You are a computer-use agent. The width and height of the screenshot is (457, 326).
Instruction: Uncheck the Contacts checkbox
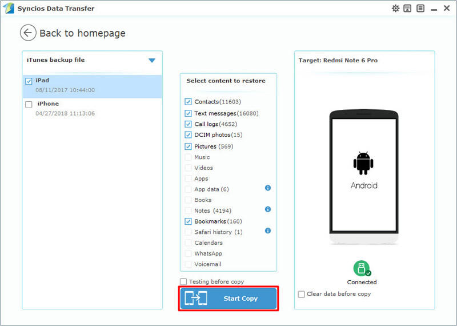[189, 102]
